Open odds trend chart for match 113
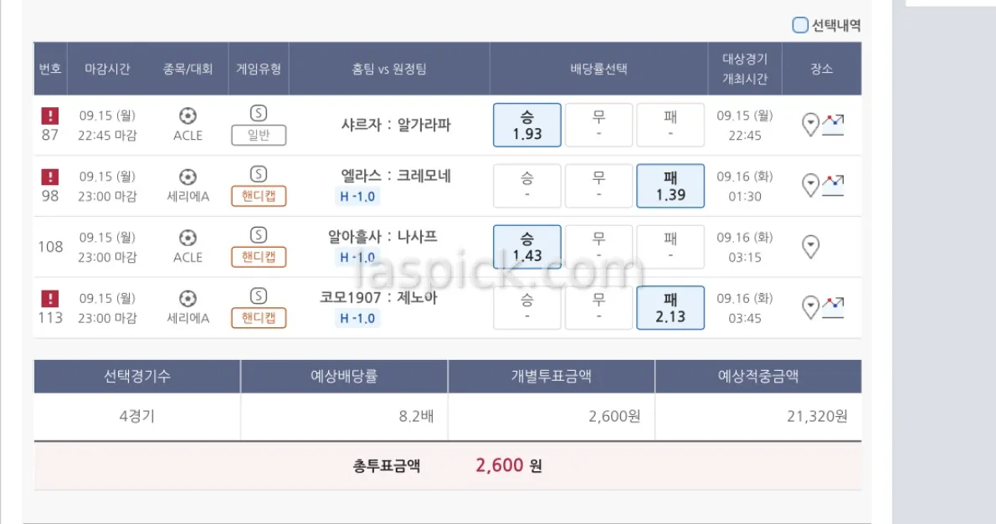This screenshot has height=524, width=996. [x=833, y=307]
